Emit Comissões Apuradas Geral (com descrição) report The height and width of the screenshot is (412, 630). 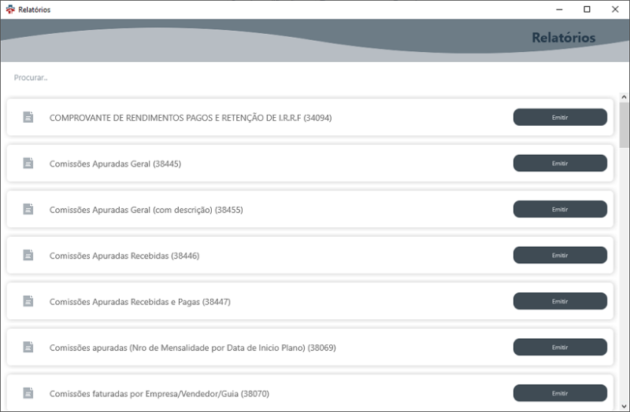coord(560,209)
